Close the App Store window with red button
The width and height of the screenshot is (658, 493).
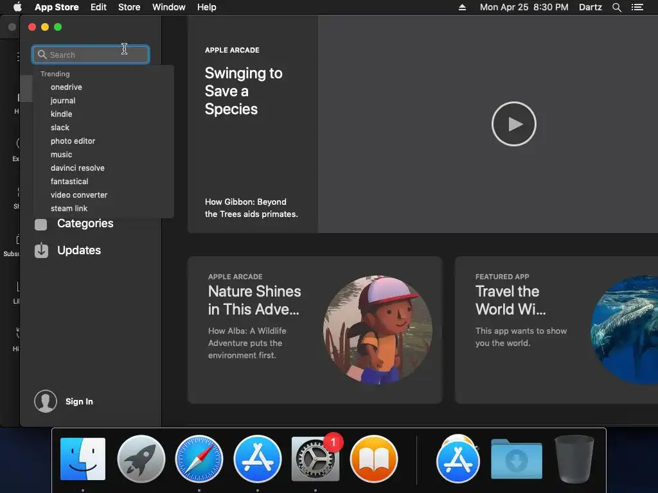click(x=32, y=27)
